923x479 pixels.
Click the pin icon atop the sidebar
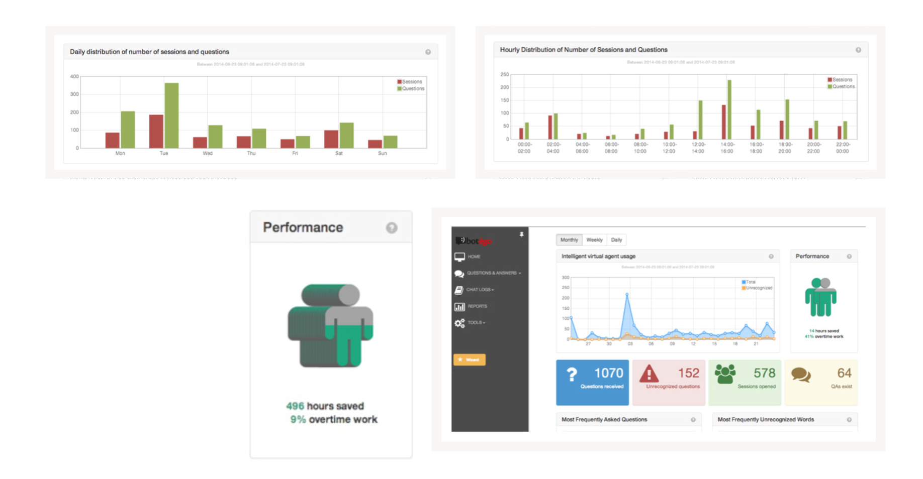[521, 234]
